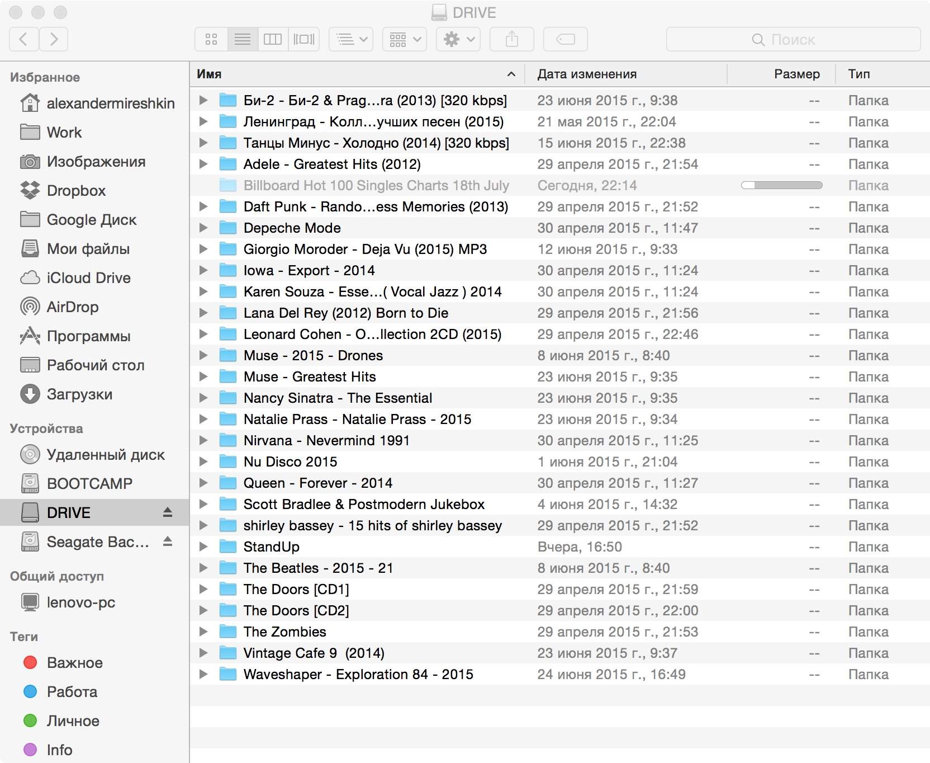Image resolution: width=930 pixels, height=763 pixels.
Task: Switch to column view
Action: 273,39
